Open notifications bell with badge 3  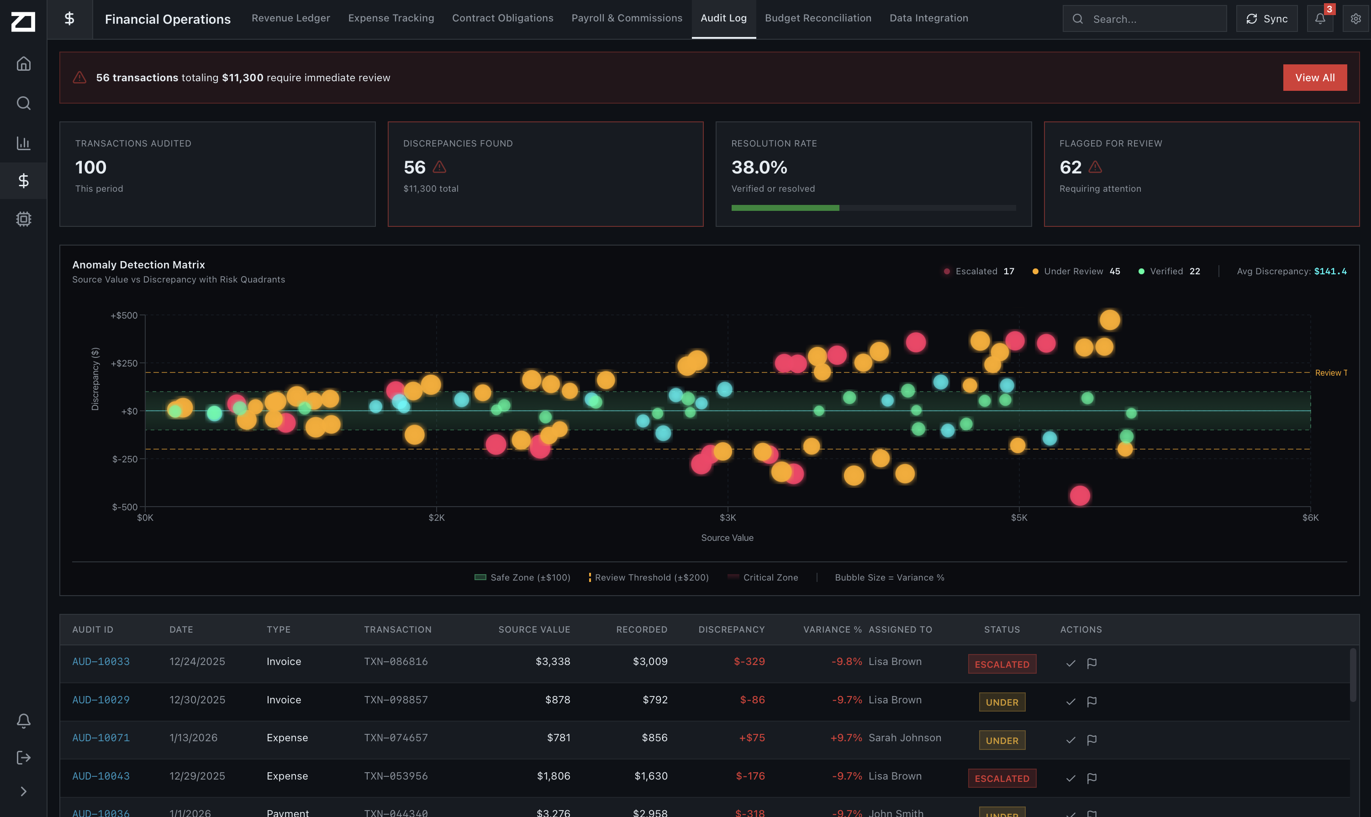pos(1320,19)
